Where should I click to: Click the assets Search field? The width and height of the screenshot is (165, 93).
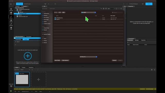pos(27,42)
